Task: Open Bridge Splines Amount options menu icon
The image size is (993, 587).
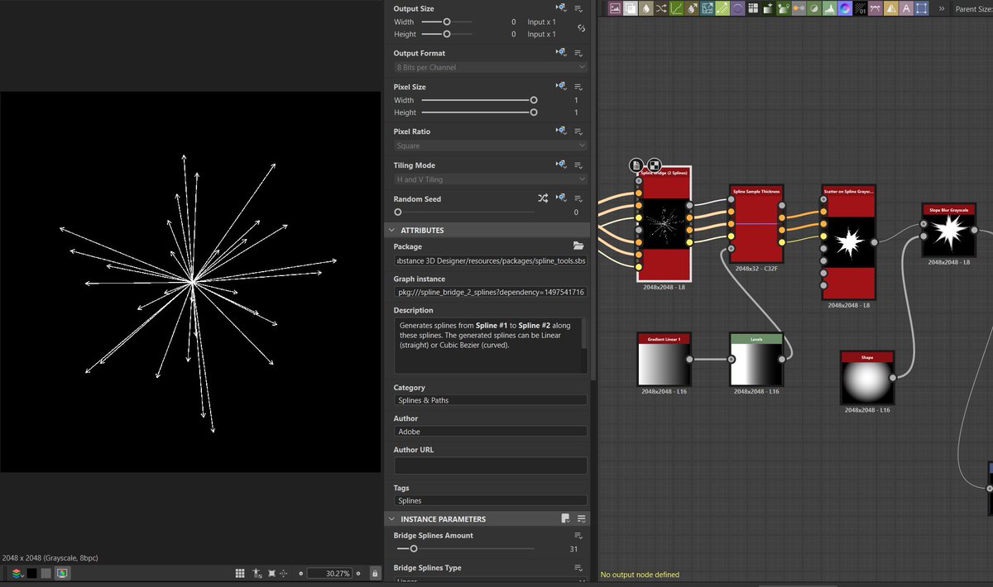Action: tap(579, 536)
